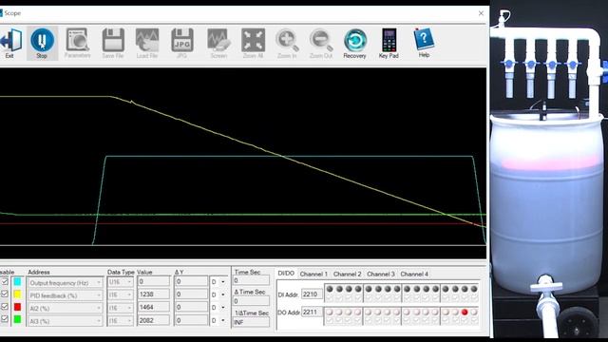Click ΔY field for Output frequency row
Screen dimensions: 608x342
[x=191, y=281]
